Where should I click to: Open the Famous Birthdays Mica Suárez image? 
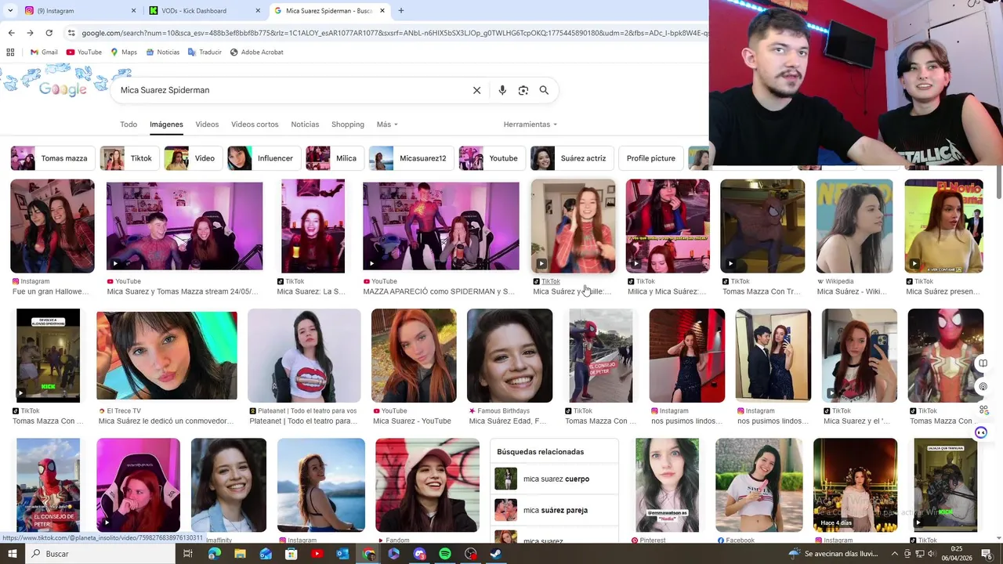[x=510, y=356]
